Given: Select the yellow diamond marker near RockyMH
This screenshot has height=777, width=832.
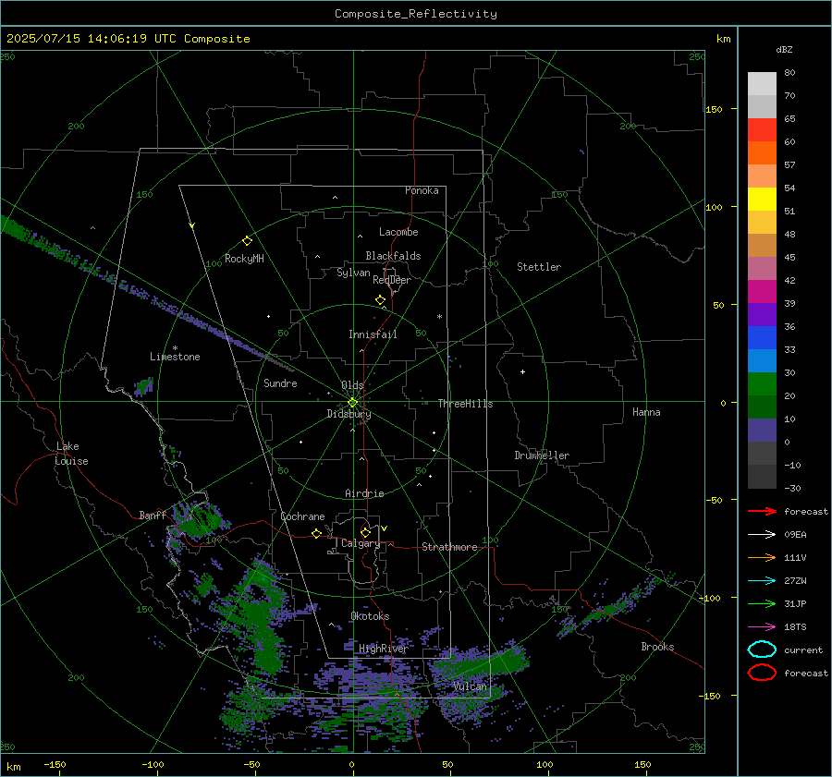Looking at the screenshot, I should pyautogui.click(x=247, y=241).
